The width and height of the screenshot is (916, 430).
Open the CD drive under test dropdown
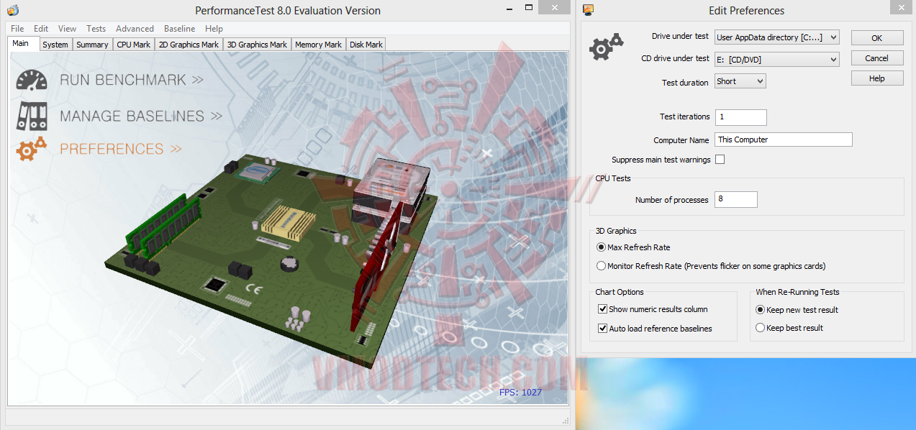777,60
